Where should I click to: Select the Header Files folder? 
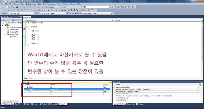click(x=14, y=30)
